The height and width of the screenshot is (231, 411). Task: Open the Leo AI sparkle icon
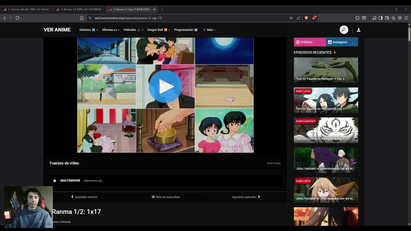[393, 18]
